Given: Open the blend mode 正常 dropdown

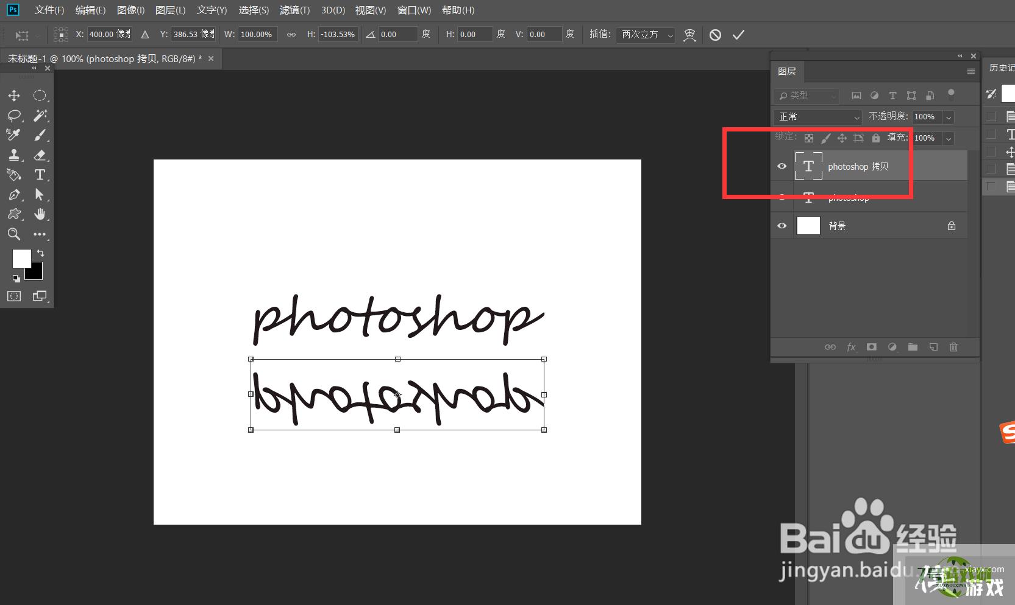Looking at the screenshot, I should (x=818, y=117).
